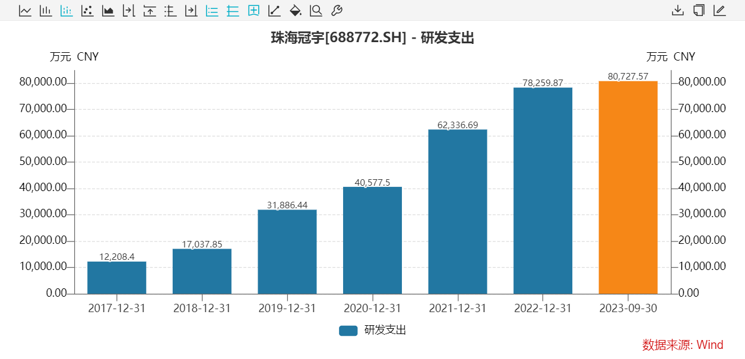The height and width of the screenshot is (359, 745).
Task: Click the left axis unit 万元 CNY
Action: 74,57
